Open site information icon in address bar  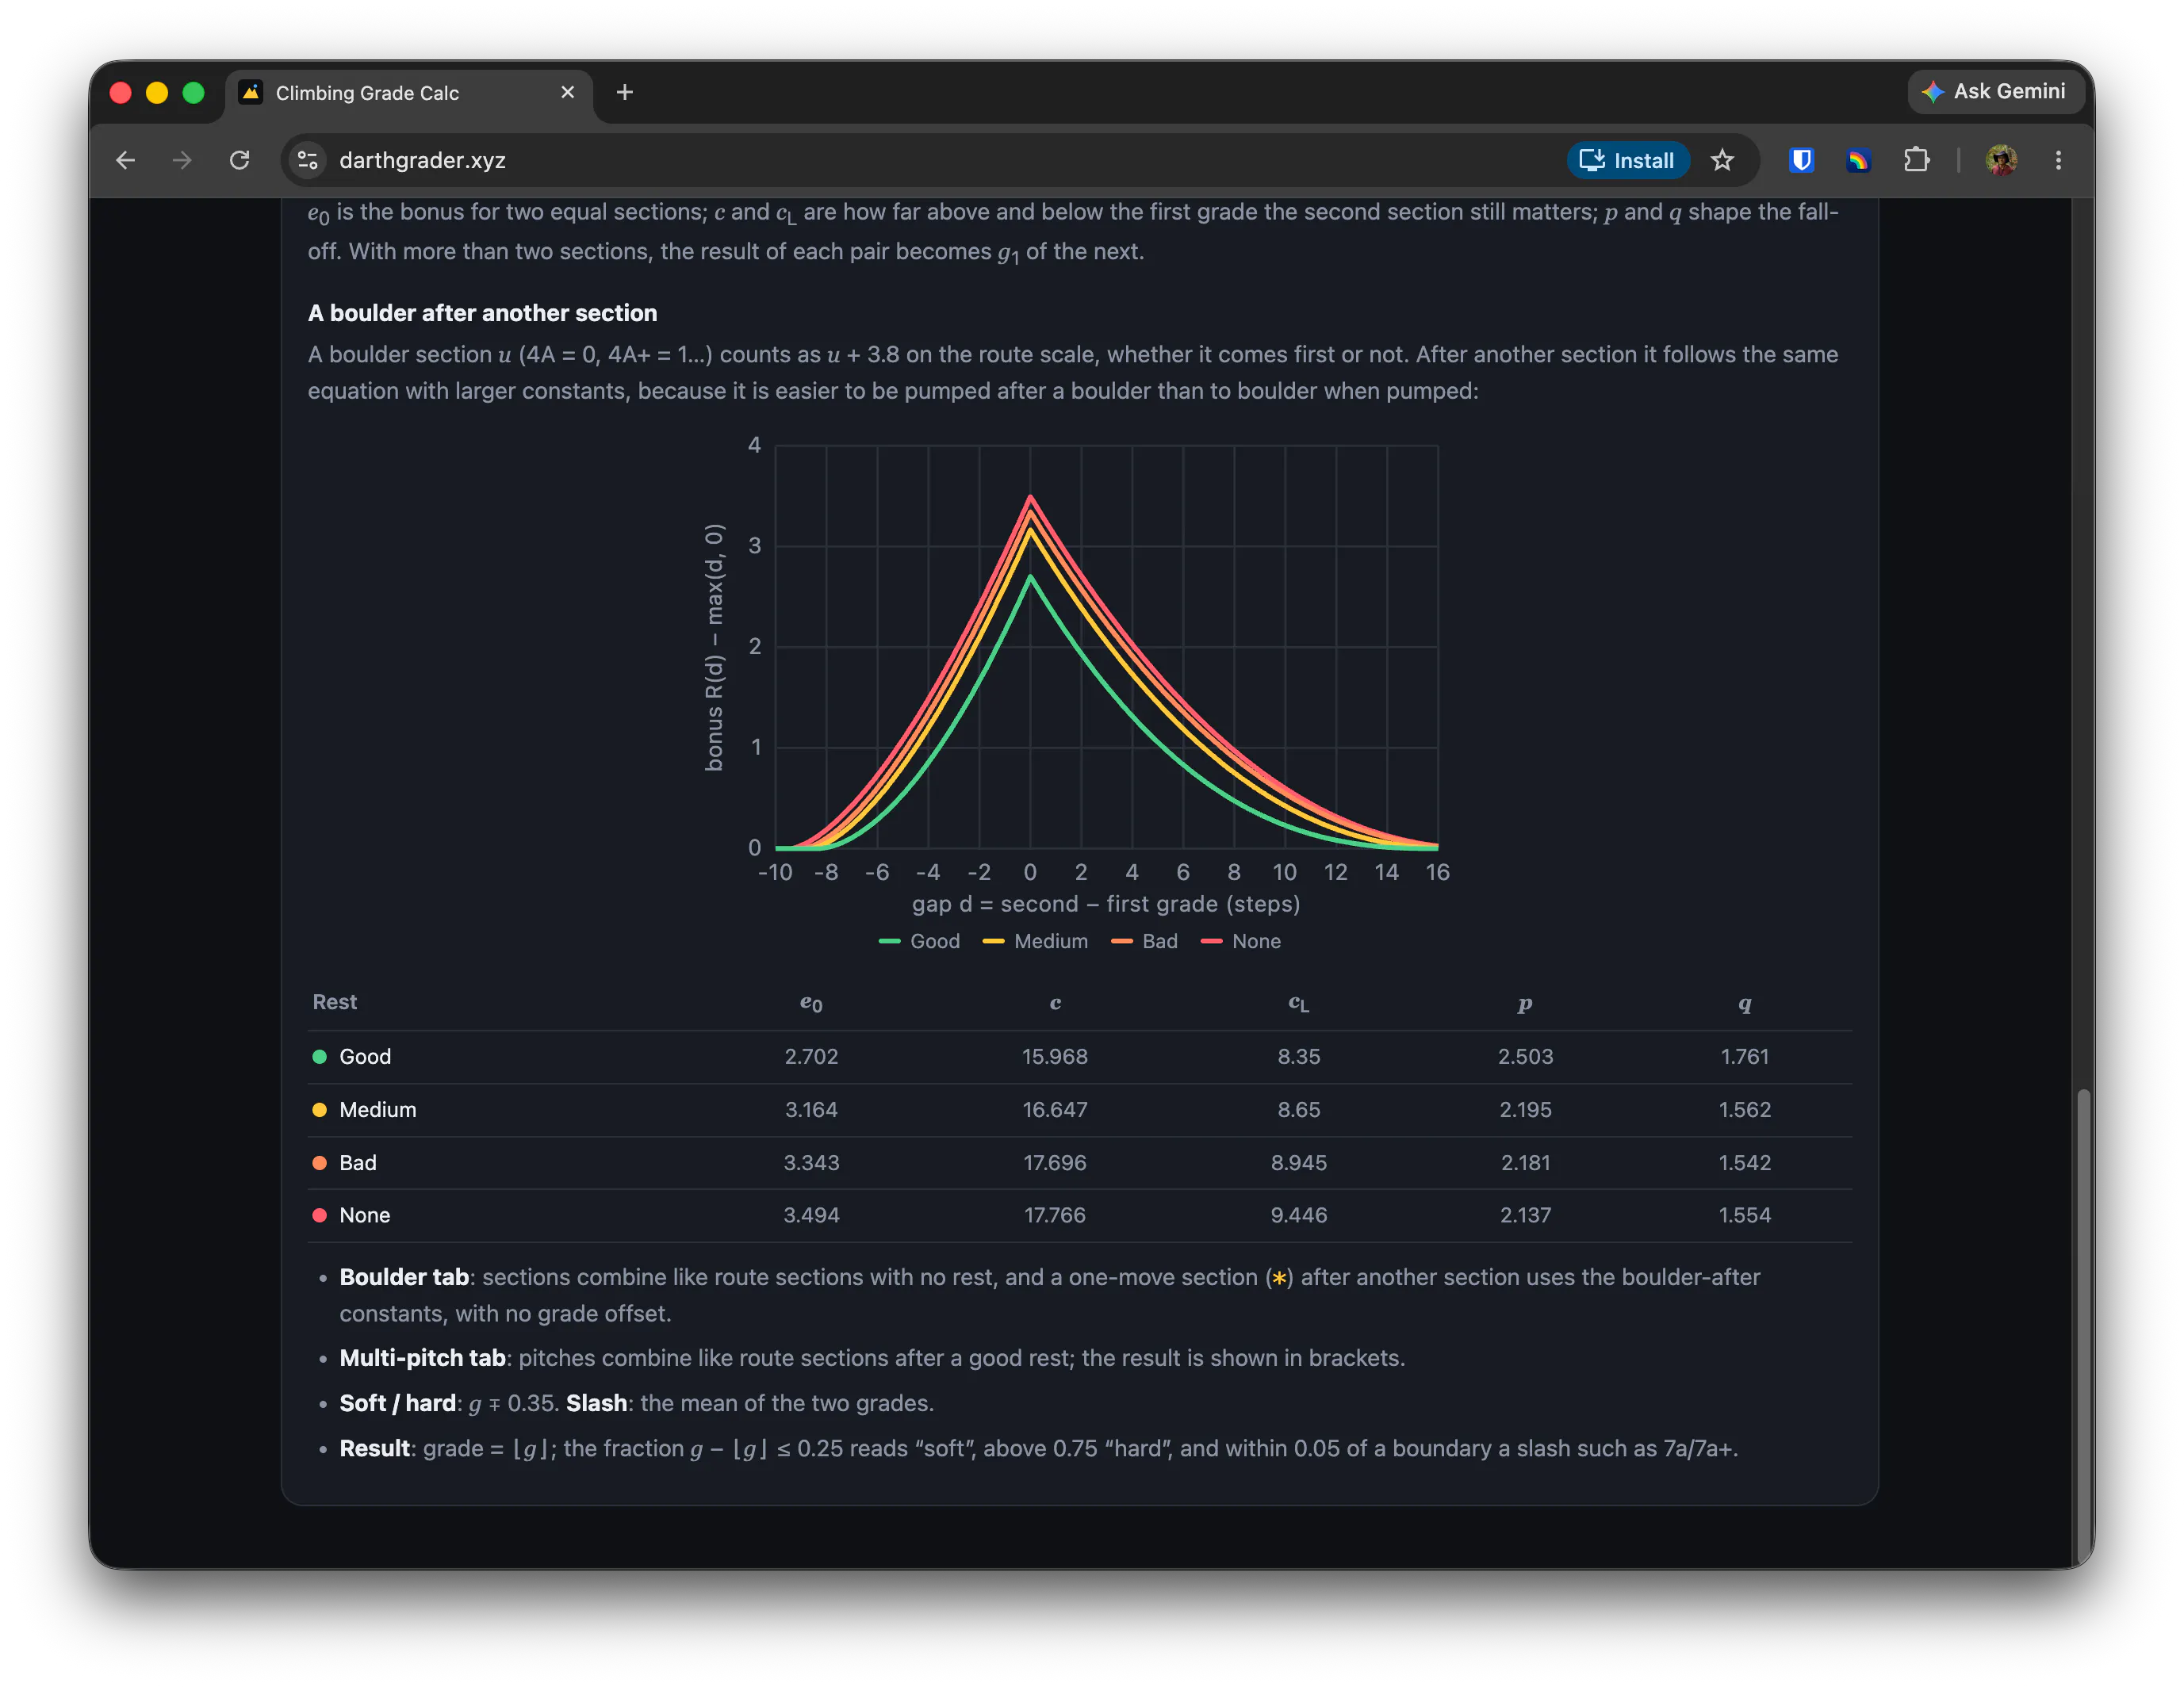point(307,160)
